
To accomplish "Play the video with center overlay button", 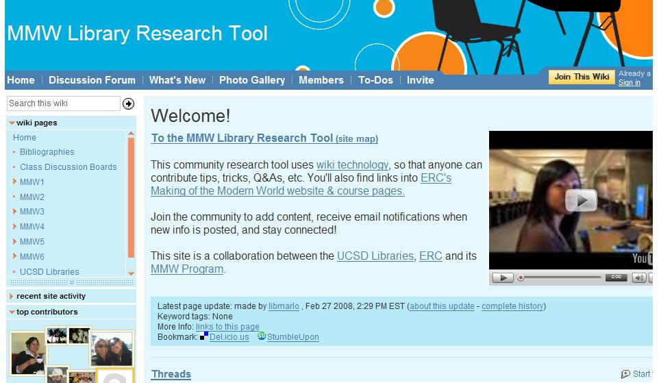I will [581, 200].
